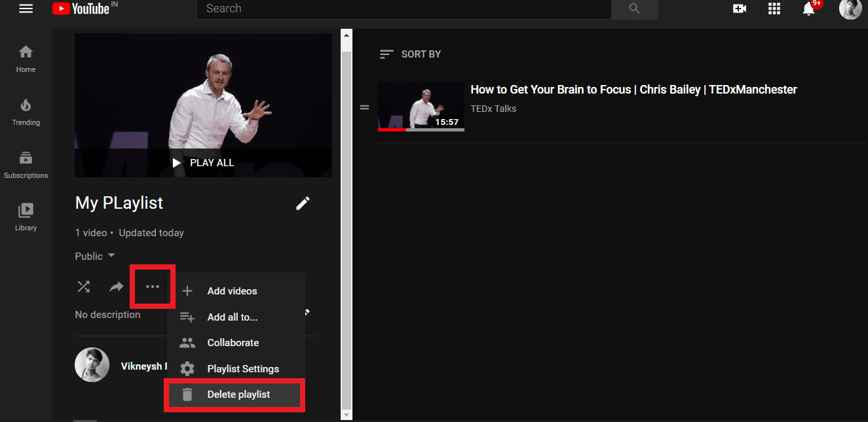Expand the Public privacy dropdown
The height and width of the screenshot is (422, 868).
(x=95, y=256)
